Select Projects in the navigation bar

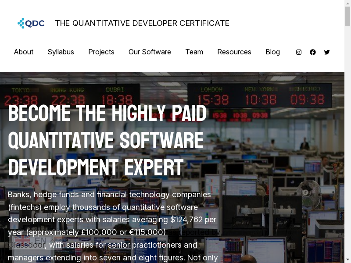pos(101,52)
